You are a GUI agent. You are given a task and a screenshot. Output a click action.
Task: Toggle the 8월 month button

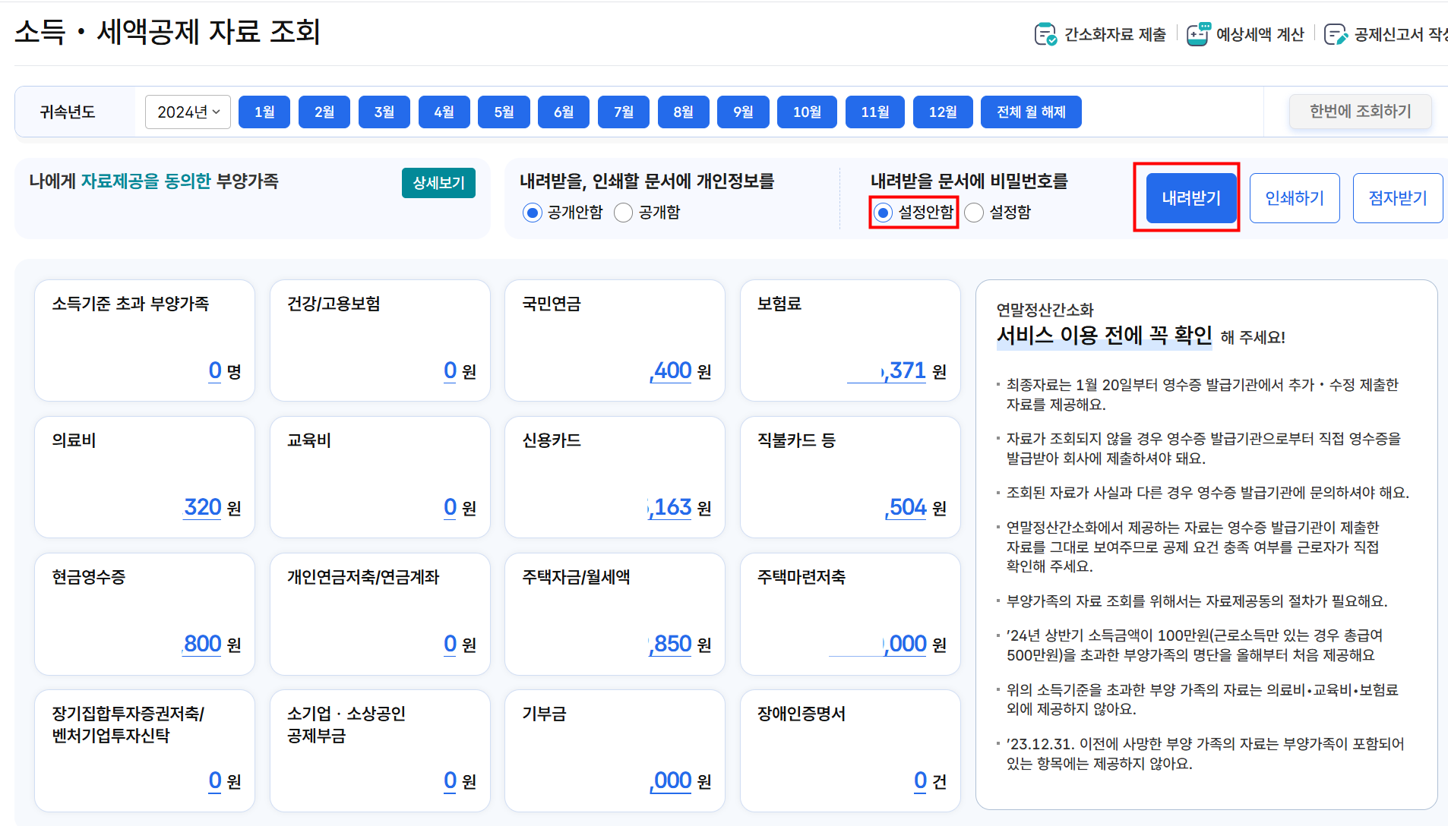point(684,112)
